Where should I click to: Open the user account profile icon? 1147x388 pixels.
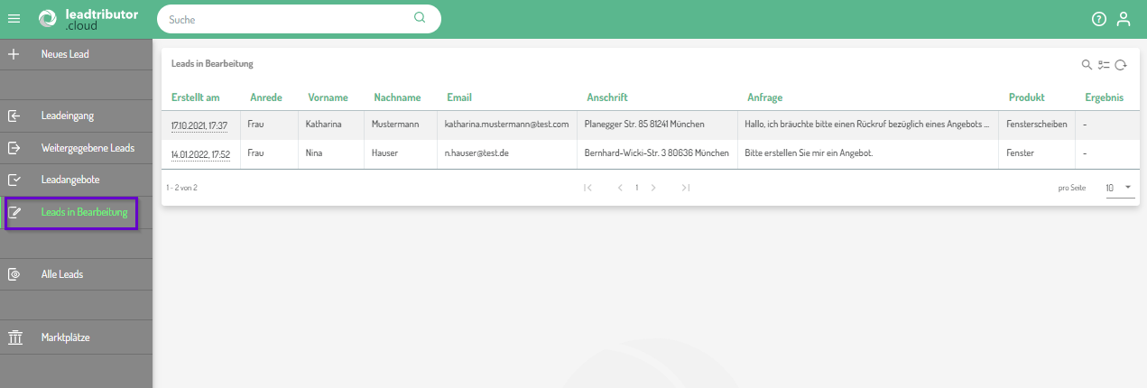coord(1123,19)
